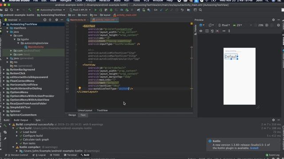Switch to the Design tab
Image resolution: width=284 pixels, height=159 pixels.
click(x=72, y=115)
